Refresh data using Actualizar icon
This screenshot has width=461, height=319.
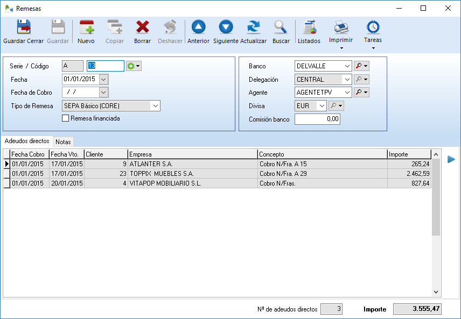[253, 27]
